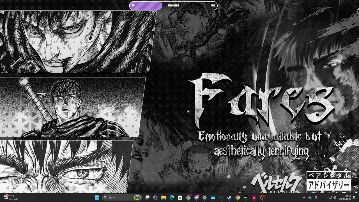This screenshot has width=359, height=202.
Task: Launch the Microsoft 365 Copilot app
Action: pos(155,198)
